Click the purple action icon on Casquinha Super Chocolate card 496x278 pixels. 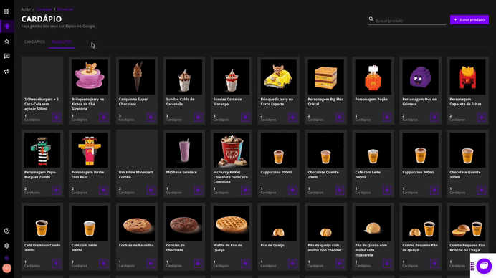(x=151, y=117)
